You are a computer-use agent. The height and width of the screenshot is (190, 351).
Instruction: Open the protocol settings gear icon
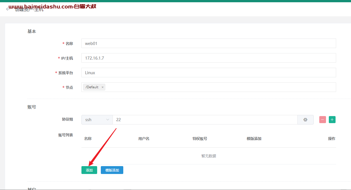(306, 120)
